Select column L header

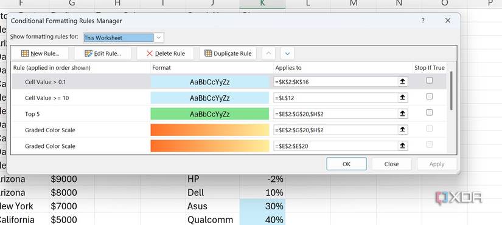308,3
